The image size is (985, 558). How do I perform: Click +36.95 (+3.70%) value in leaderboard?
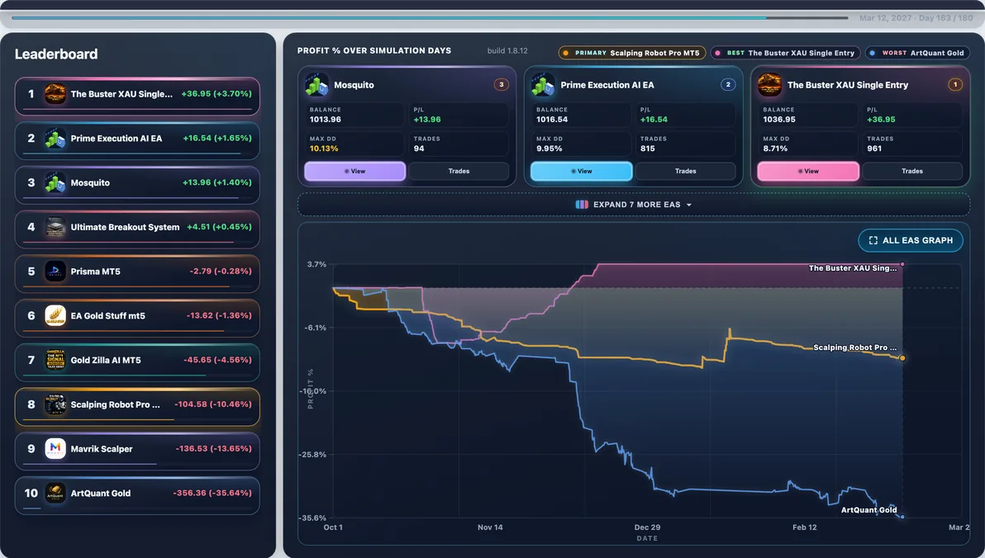point(217,93)
